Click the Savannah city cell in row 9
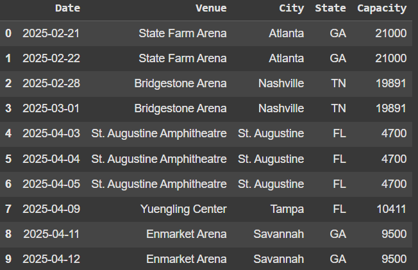The width and height of the screenshot is (418, 270). pos(280,259)
